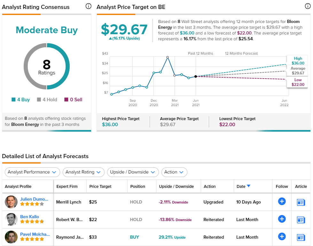Click Ben Kallo's profile photo

(x=11, y=219)
